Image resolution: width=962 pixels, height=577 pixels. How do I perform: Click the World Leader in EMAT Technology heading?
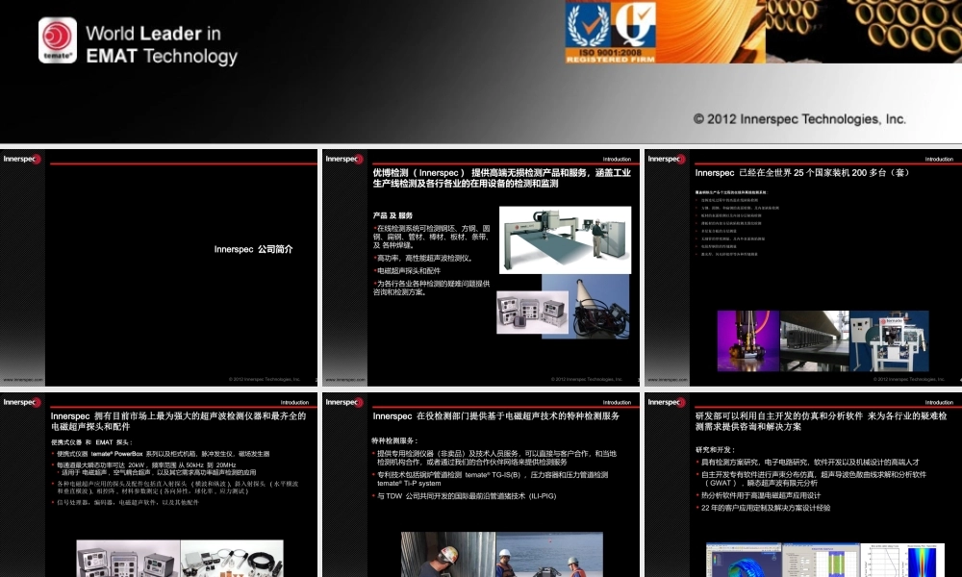coord(162,45)
